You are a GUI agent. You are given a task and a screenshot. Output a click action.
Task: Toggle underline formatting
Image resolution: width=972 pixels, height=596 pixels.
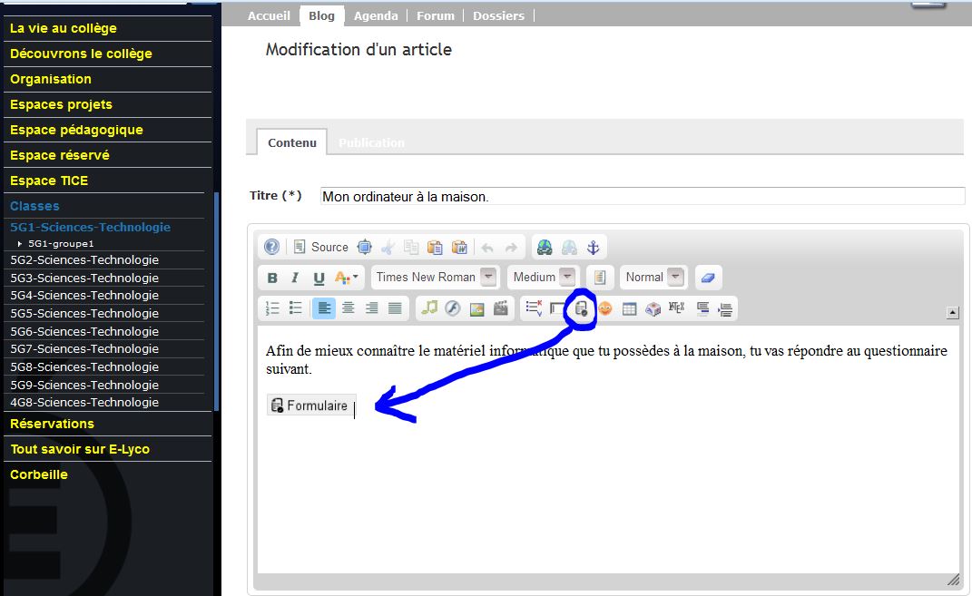(x=319, y=278)
